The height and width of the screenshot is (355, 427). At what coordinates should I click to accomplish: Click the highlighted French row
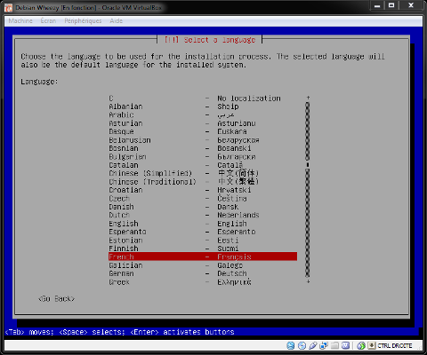pyautogui.click(x=203, y=256)
